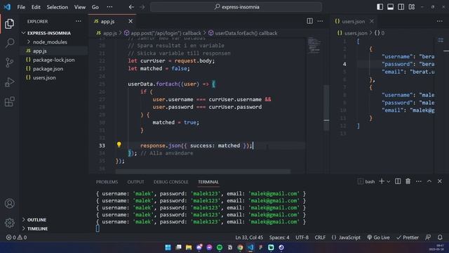Change Spaces: 4 indentation setting

point(279,238)
